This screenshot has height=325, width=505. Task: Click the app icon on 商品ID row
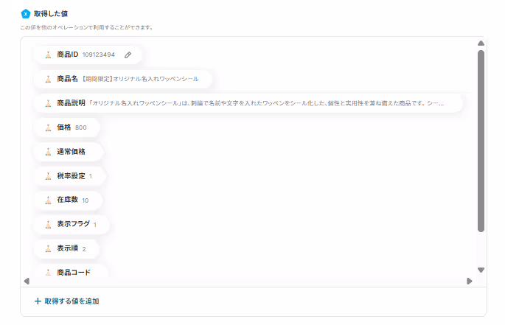[48, 55]
